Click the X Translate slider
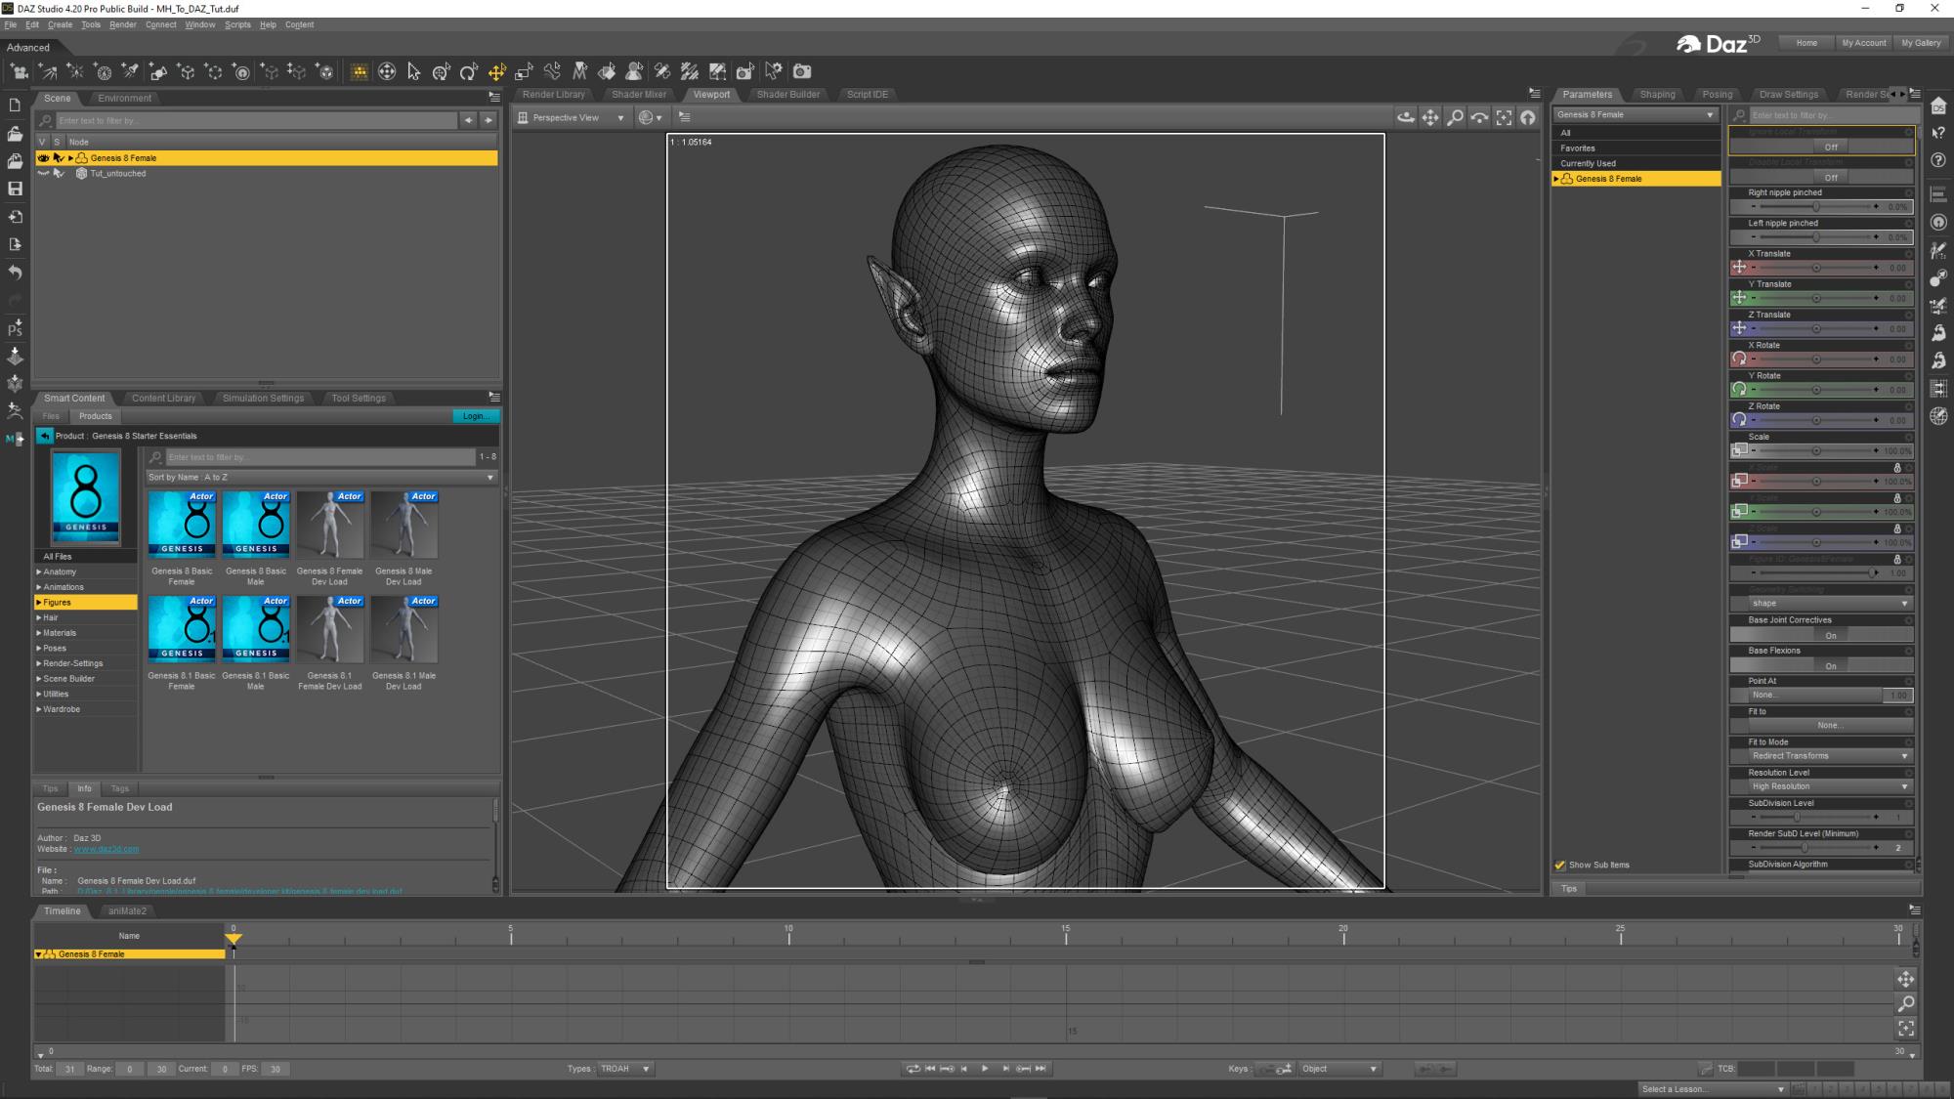The width and height of the screenshot is (1954, 1099). click(x=1815, y=268)
